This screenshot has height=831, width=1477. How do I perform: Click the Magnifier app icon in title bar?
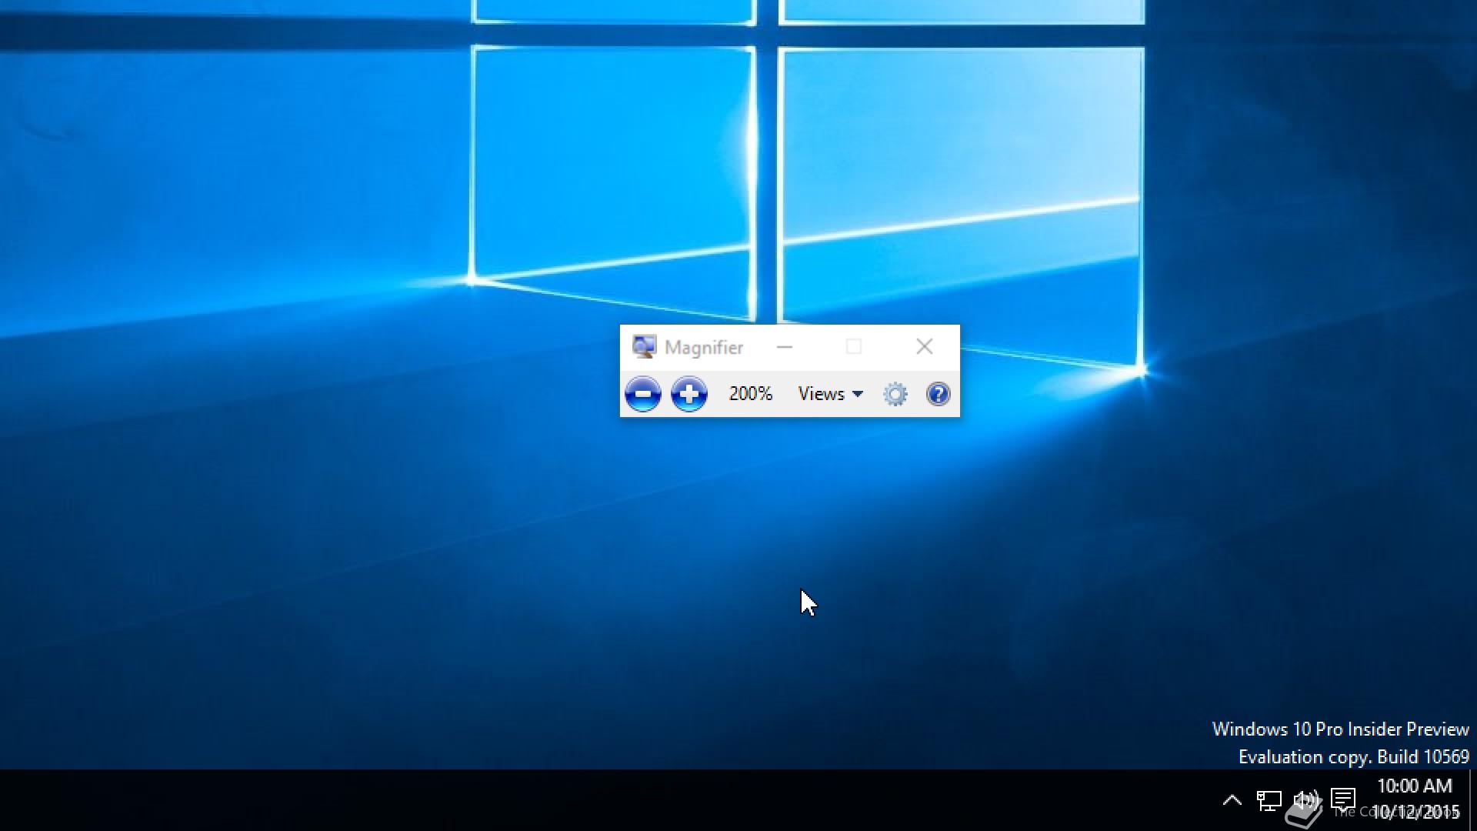644,347
